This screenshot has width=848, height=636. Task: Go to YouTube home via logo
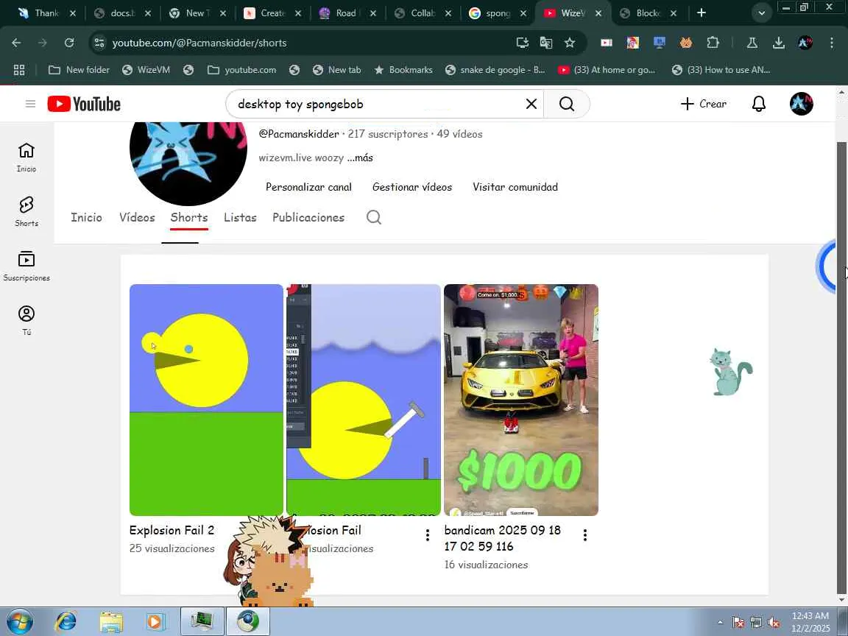[x=84, y=104]
